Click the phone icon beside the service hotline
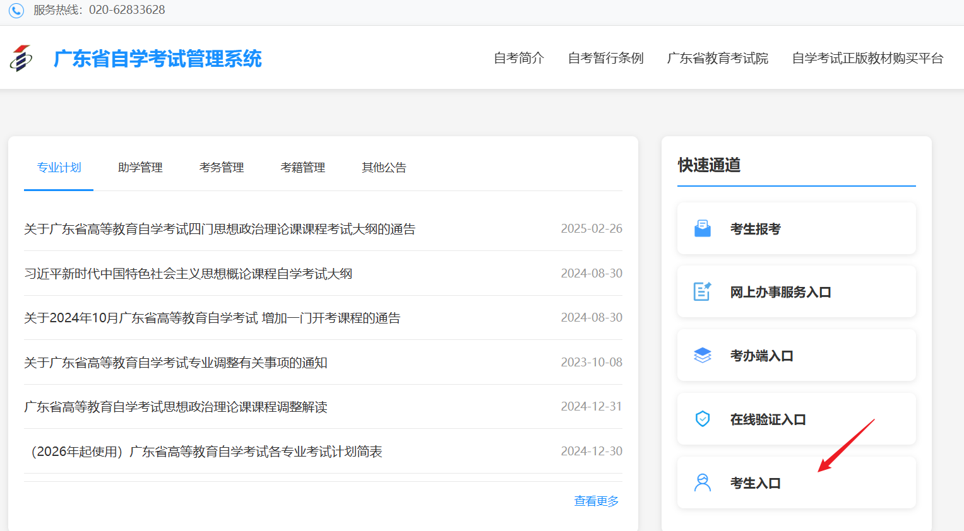 click(16, 9)
